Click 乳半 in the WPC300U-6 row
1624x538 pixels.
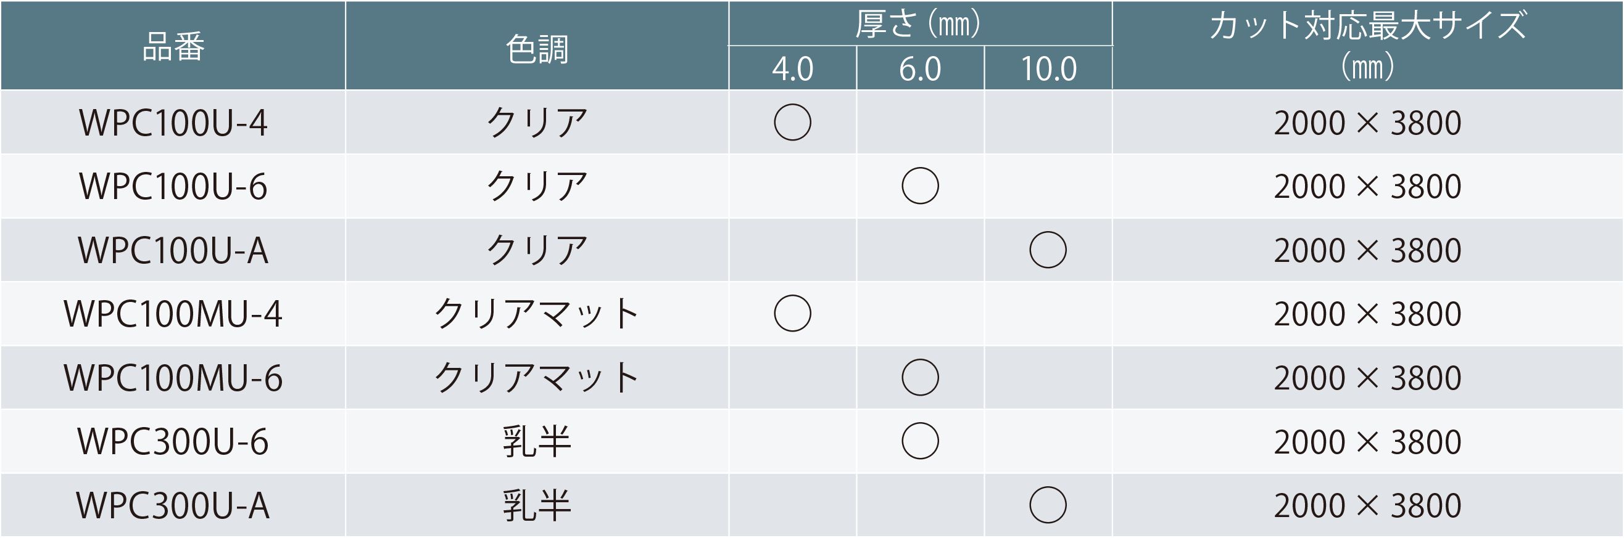[537, 441]
